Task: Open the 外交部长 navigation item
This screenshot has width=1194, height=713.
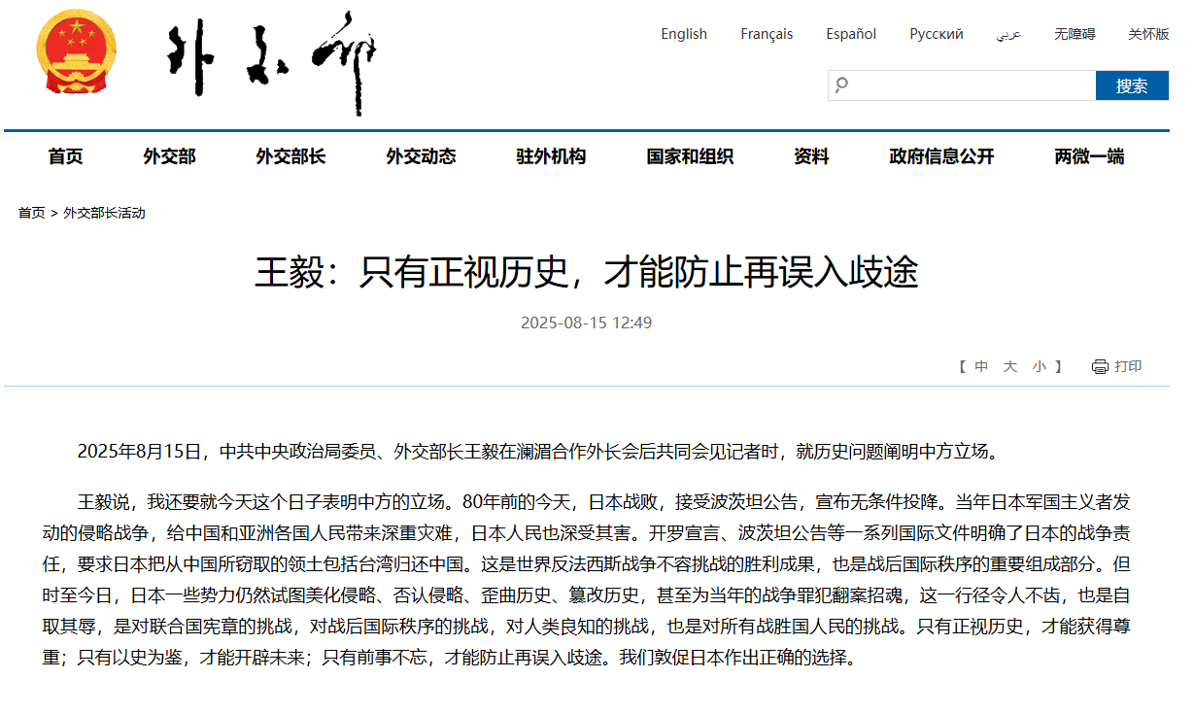Action: point(291,156)
